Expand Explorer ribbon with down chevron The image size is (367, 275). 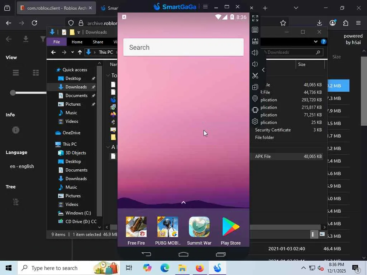(315, 42)
